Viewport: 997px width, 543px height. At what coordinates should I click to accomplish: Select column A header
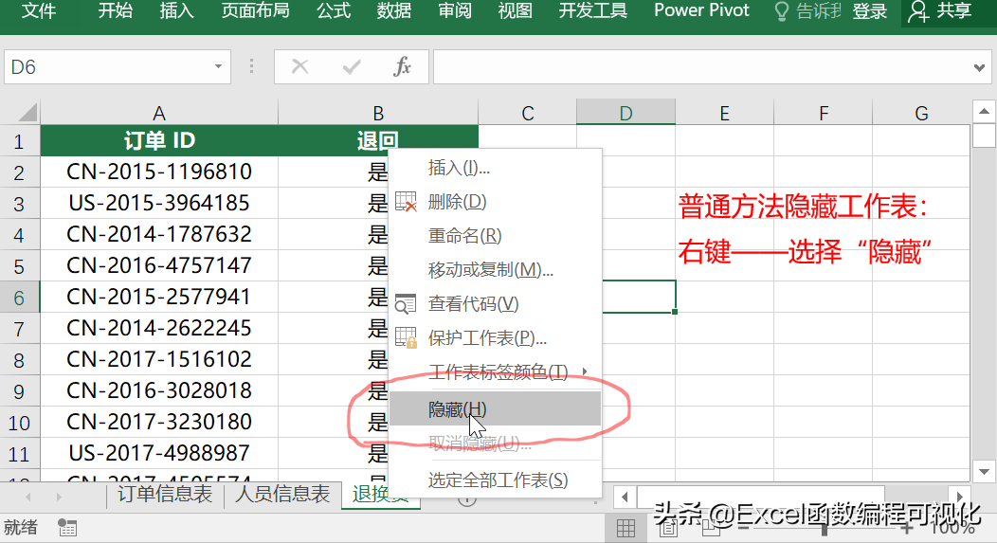pyautogui.click(x=159, y=113)
